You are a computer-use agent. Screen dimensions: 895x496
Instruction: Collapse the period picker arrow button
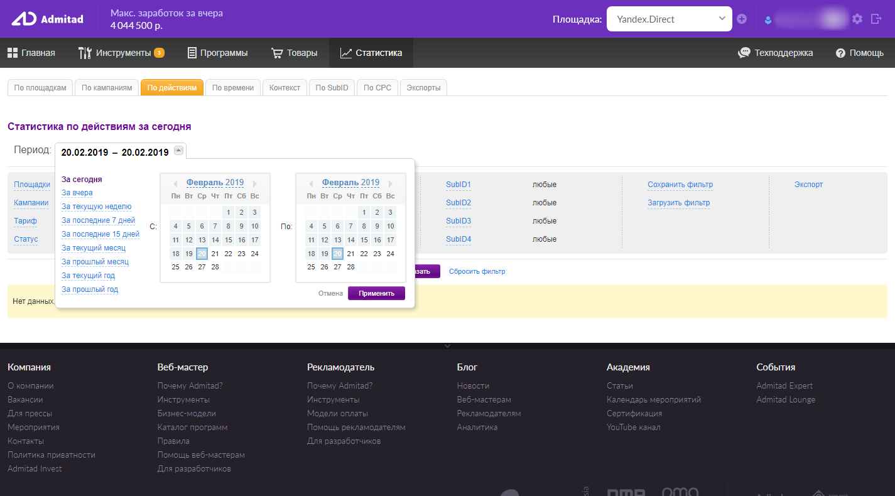coord(178,150)
